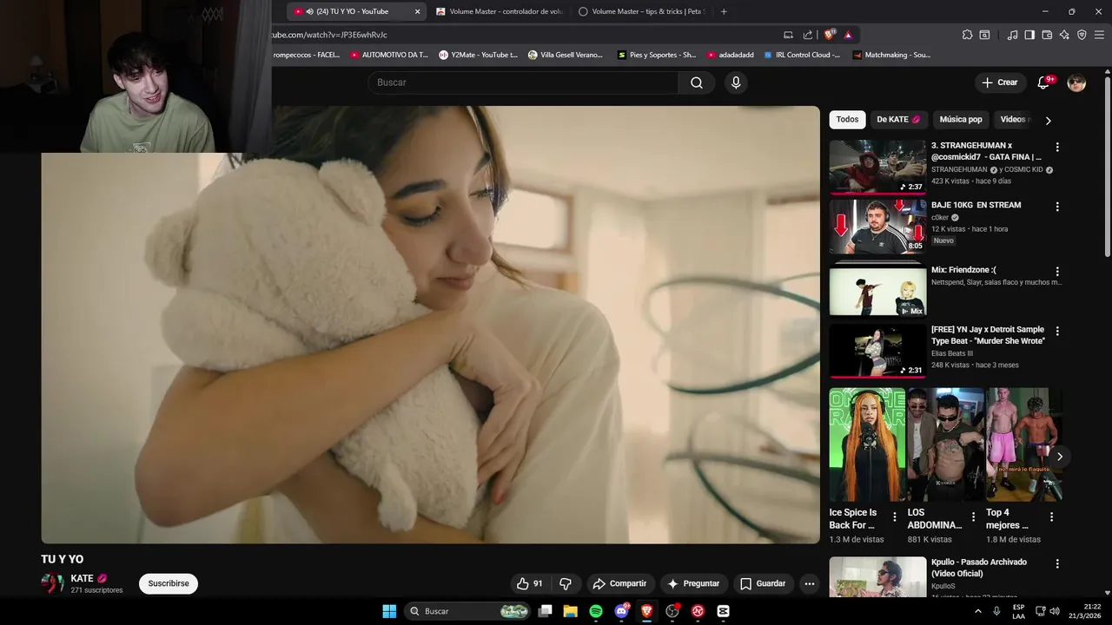Screen dimensions: 1112x625
Task: Show more Shorts with the next arrow
Action: (1059, 457)
